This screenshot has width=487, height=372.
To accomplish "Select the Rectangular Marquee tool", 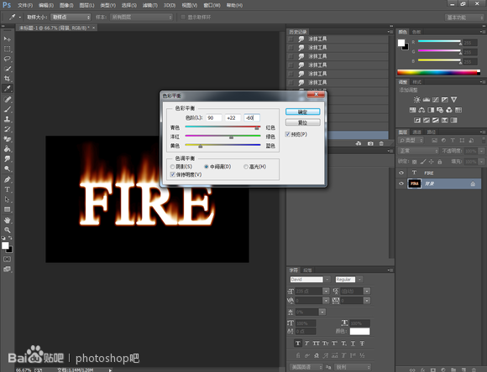I will tap(8, 49).
